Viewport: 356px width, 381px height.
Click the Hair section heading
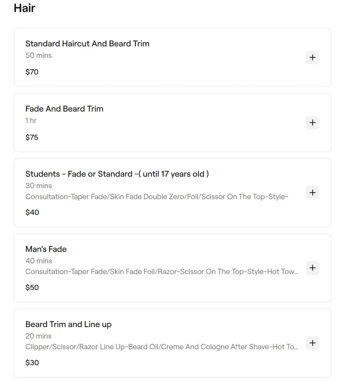click(x=24, y=8)
